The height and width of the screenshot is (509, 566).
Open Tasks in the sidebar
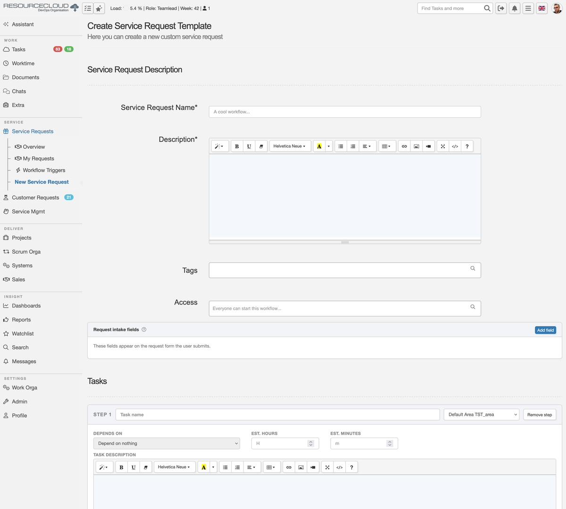[18, 49]
